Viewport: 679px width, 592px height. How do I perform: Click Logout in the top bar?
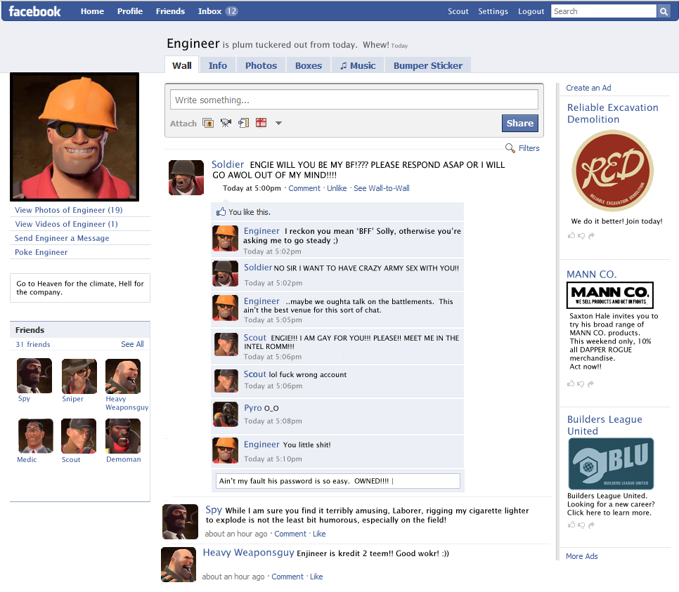531,11
